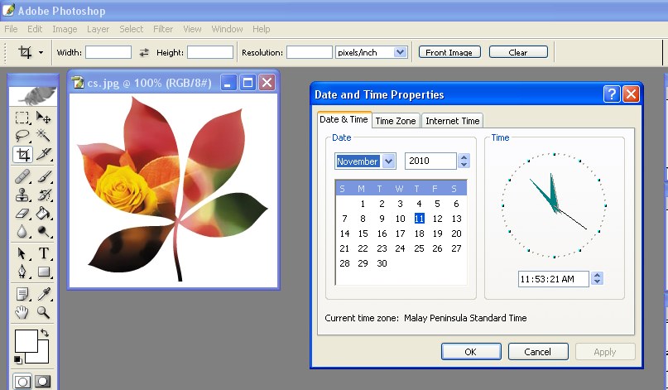Select the Clone Stamp tool
668x390 pixels.
(x=22, y=195)
